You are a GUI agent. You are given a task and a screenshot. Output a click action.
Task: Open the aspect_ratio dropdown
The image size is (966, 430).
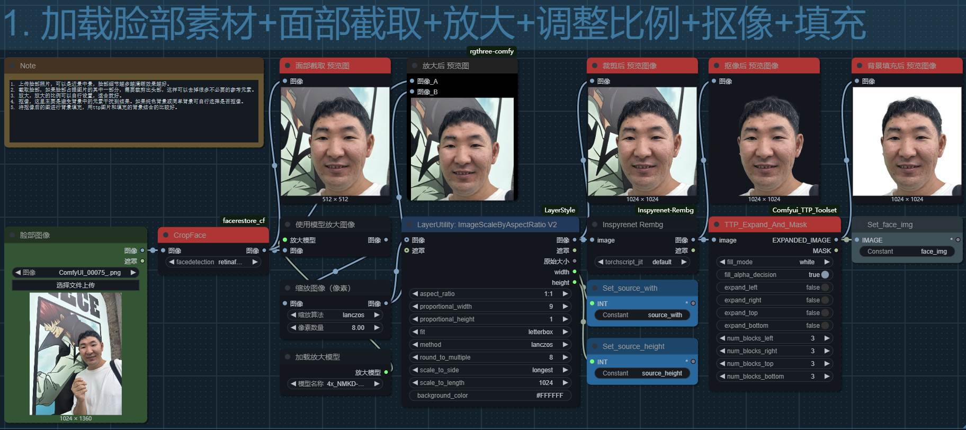(490, 294)
